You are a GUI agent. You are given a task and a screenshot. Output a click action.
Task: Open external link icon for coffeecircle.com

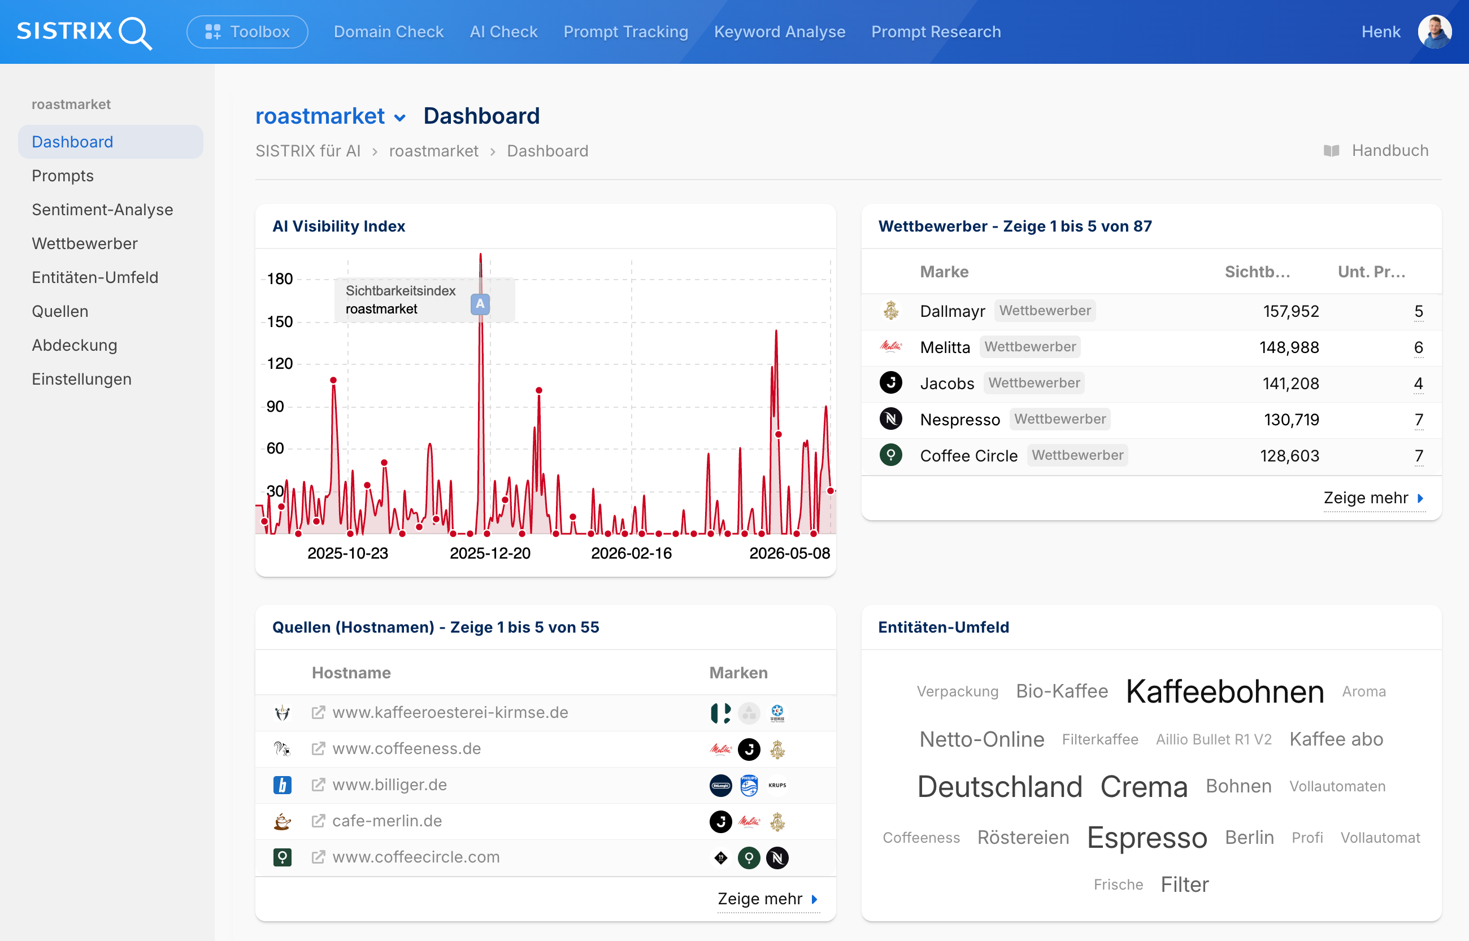click(x=318, y=857)
